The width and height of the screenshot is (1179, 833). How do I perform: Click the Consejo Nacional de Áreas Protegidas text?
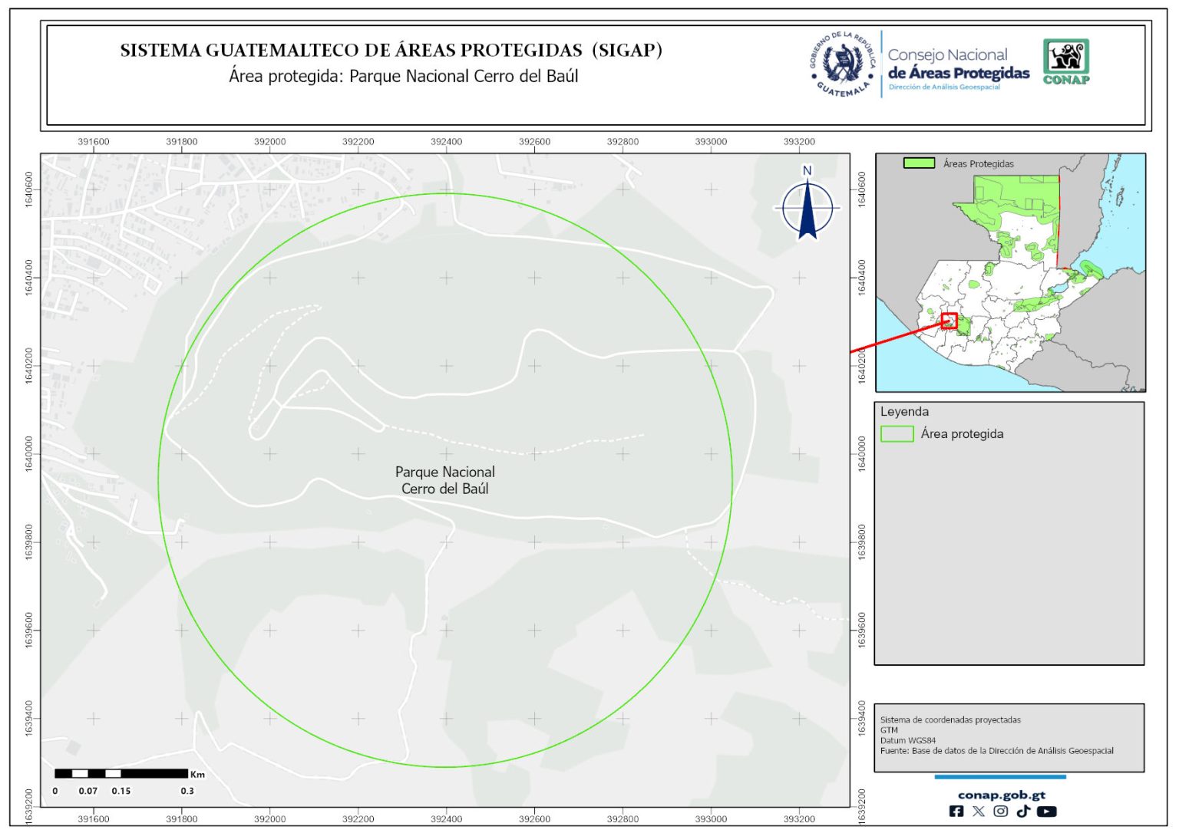pyautogui.click(x=958, y=65)
